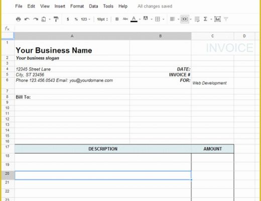Click the "All changes saved" status text
This screenshot has width=261, height=201.
155,6
